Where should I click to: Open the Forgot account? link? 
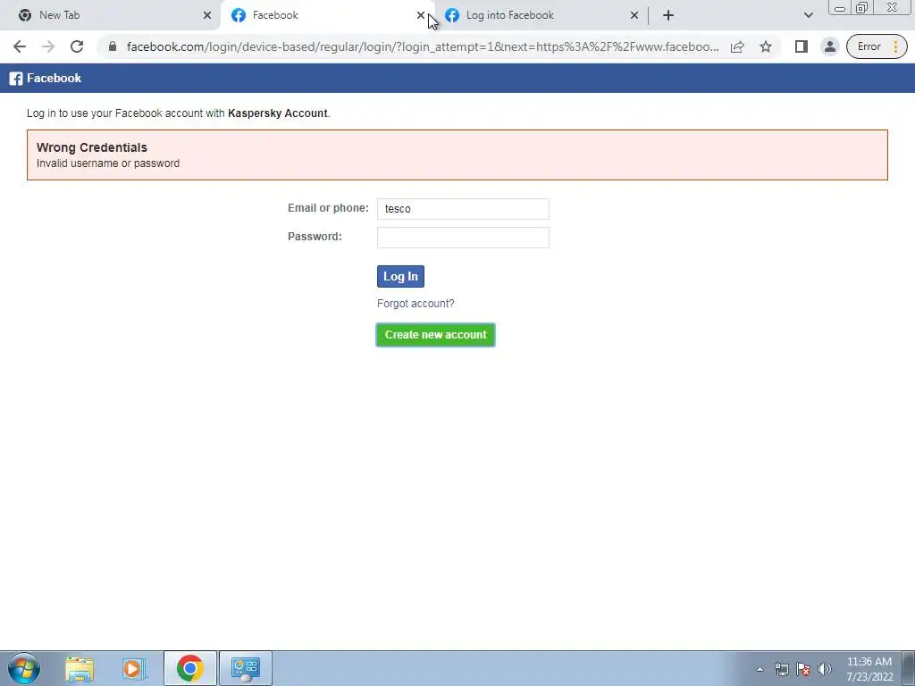(416, 304)
